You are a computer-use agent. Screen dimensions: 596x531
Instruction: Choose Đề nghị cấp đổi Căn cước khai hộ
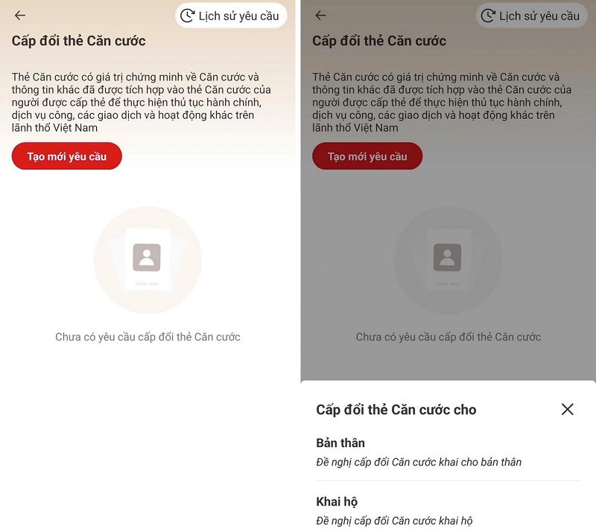(x=394, y=521)
